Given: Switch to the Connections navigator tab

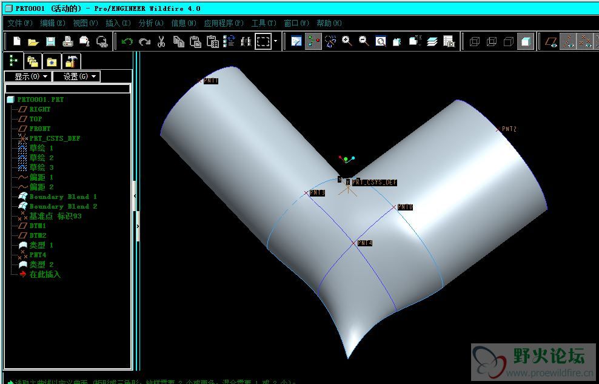Looking at the screenshot, I should point(71,61).
